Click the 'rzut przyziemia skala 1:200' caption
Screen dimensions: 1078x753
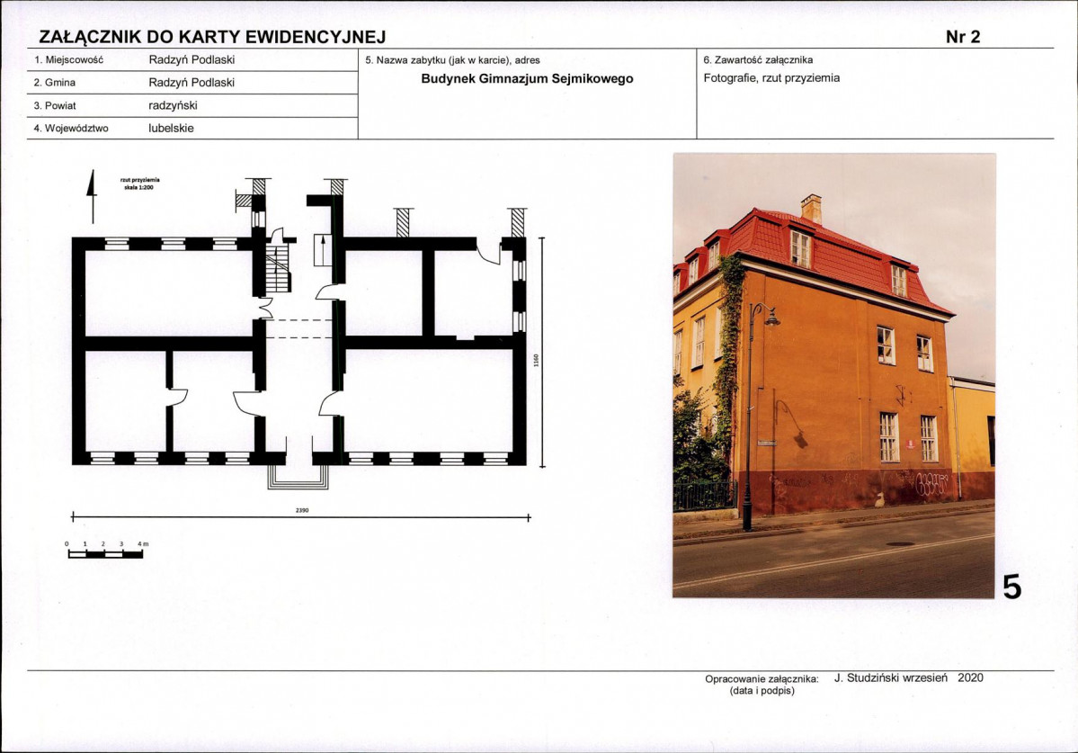point(139,183)
